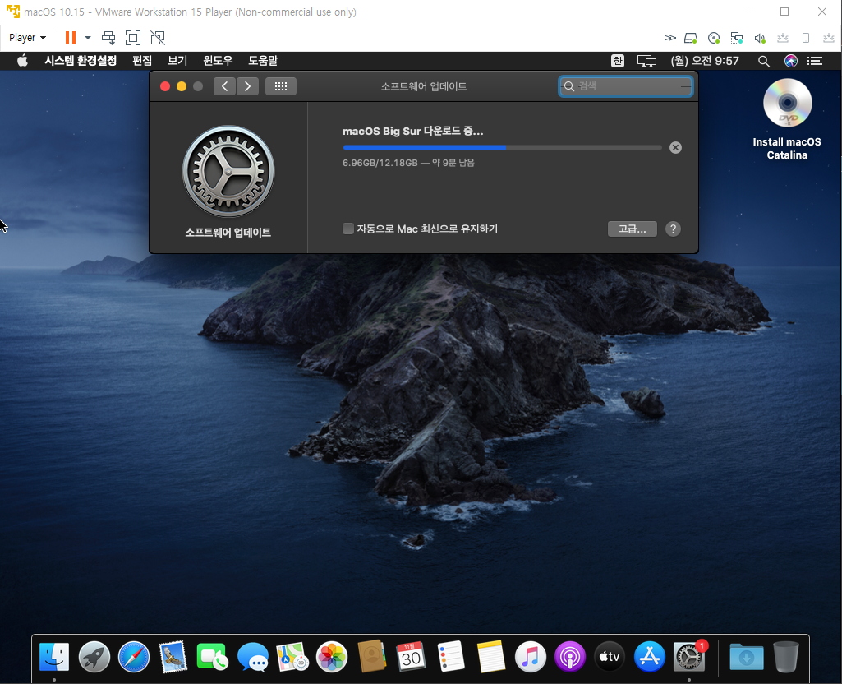Click the menu bar clock 오전 9:57
842x684 pixels.
pyautogui.click(x=705, y=61)
